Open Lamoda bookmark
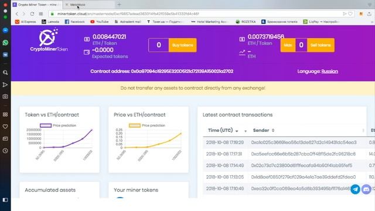This screenshot has height=211, width=375. pyautogui.click(x=50, y=22)
